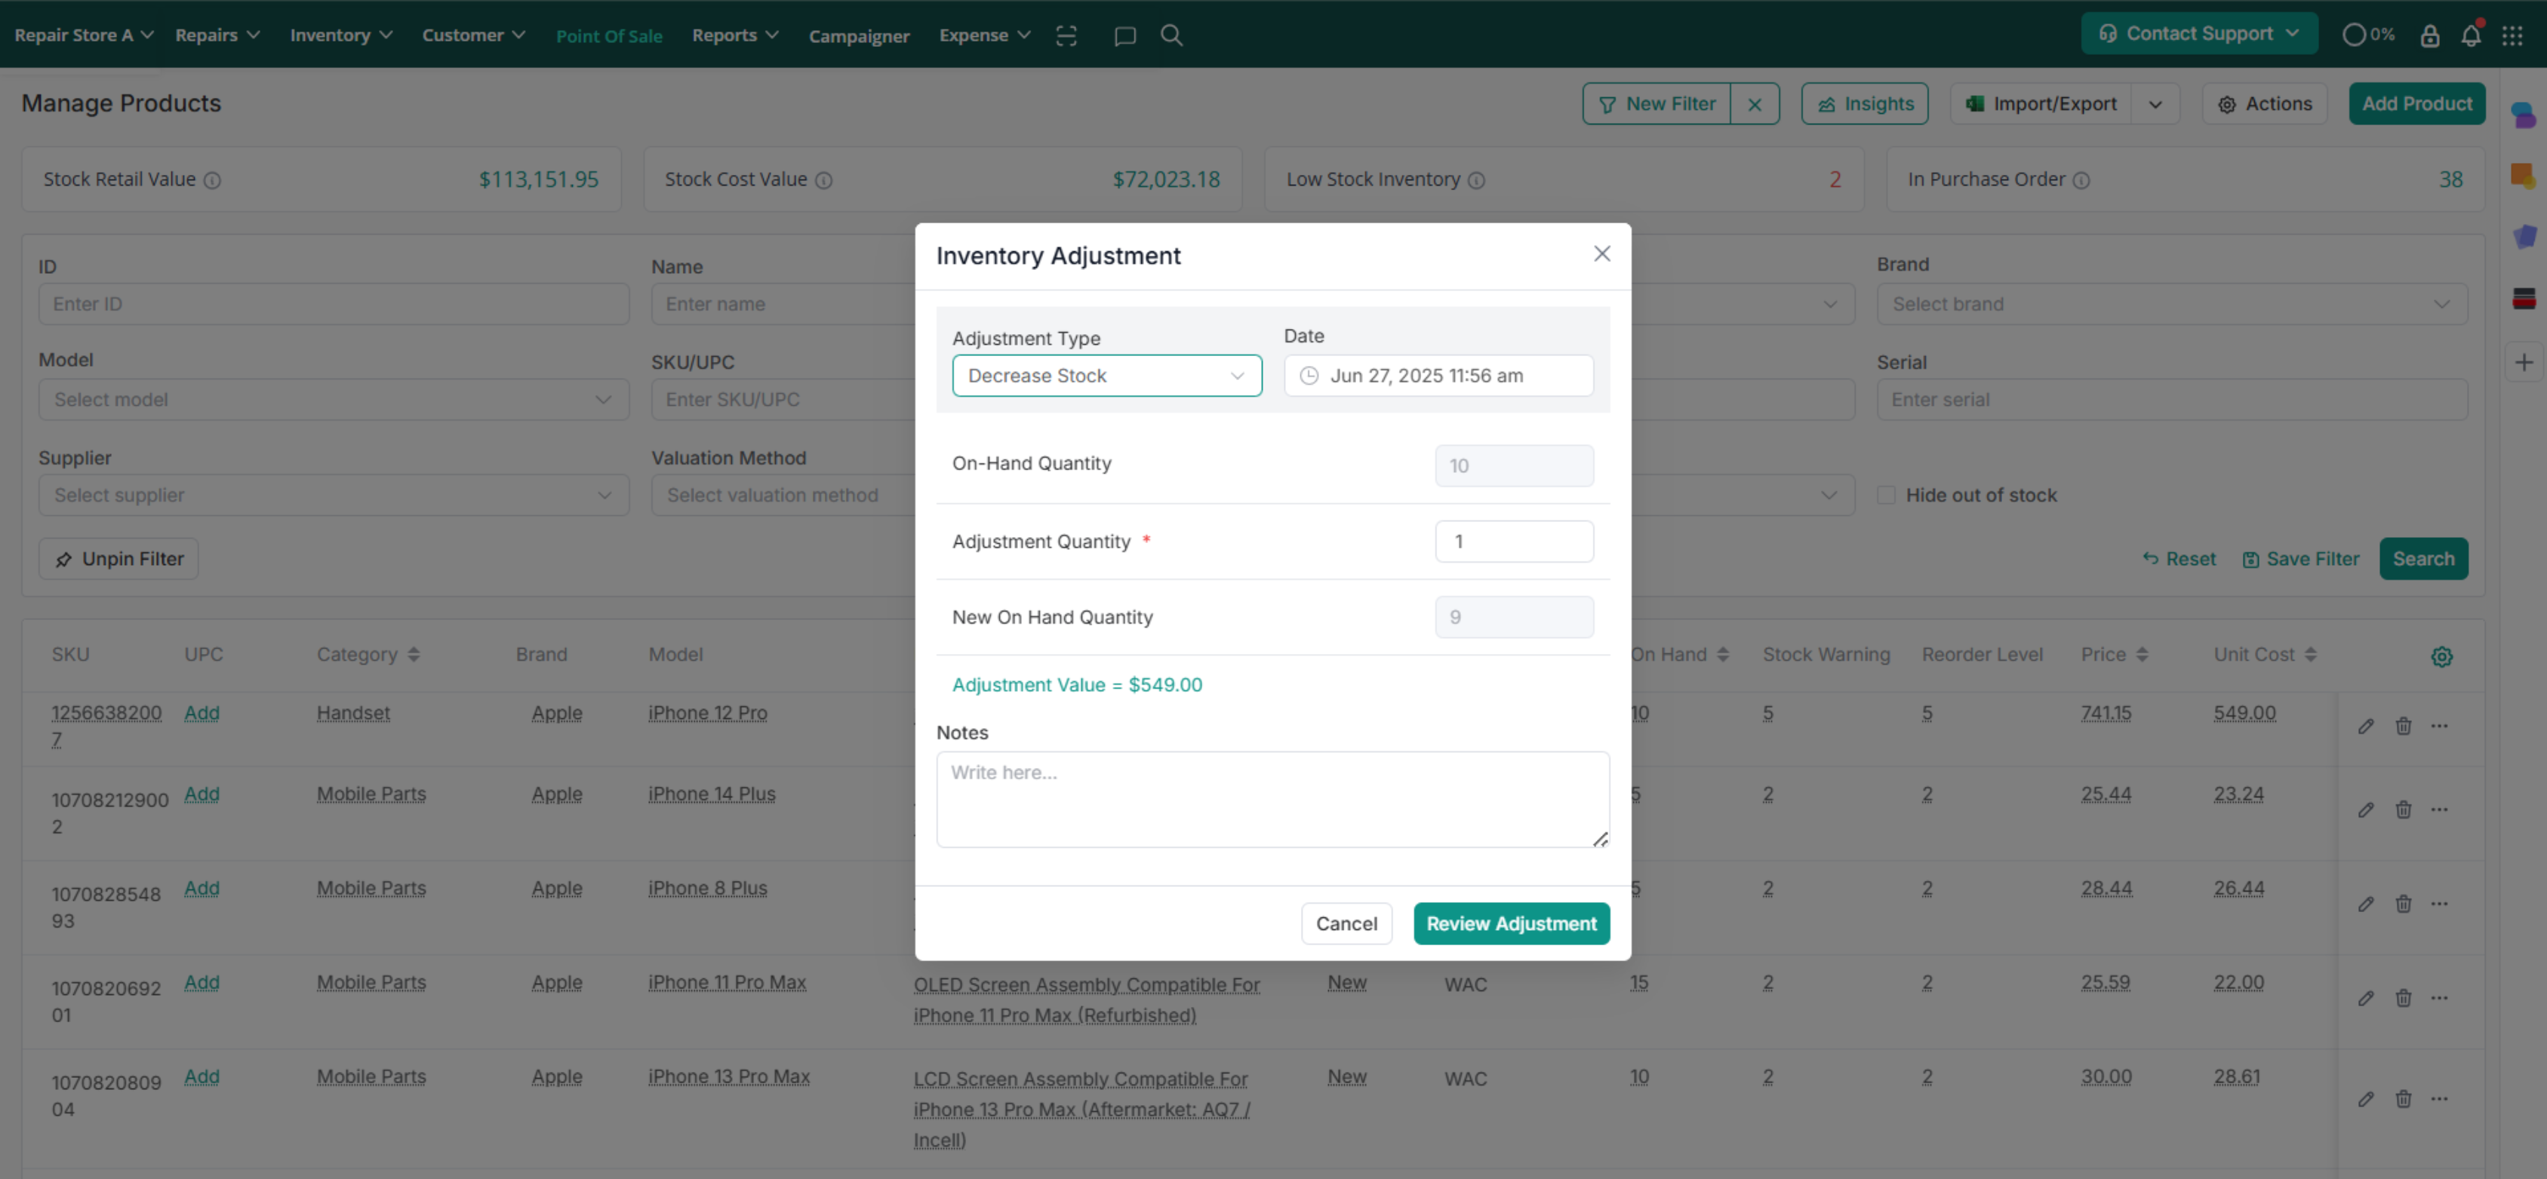
Task: Clear the New Filter with X icon
Action: point(1754,104)
